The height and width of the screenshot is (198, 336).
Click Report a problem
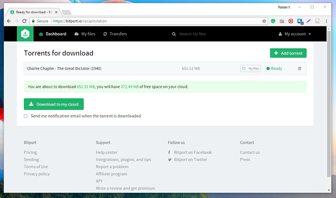click(x=112, y=166)
